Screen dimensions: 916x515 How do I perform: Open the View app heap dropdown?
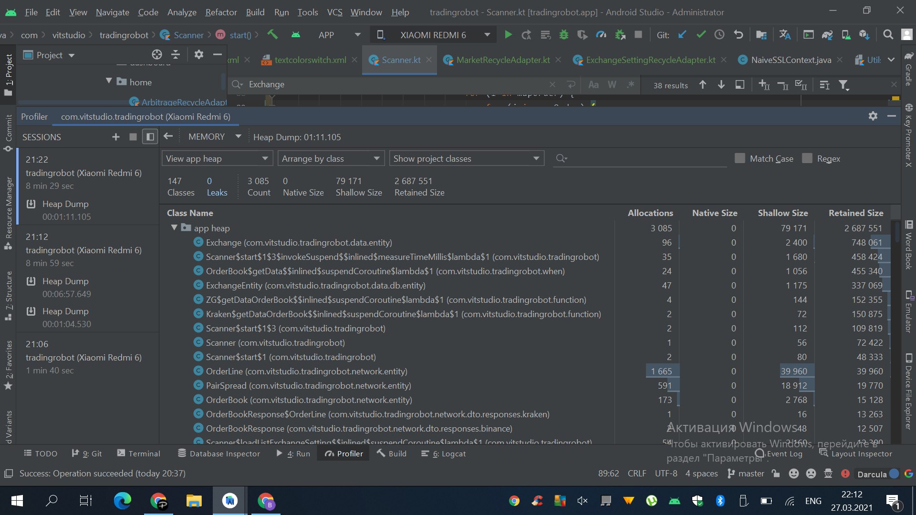tap(218, 158)
